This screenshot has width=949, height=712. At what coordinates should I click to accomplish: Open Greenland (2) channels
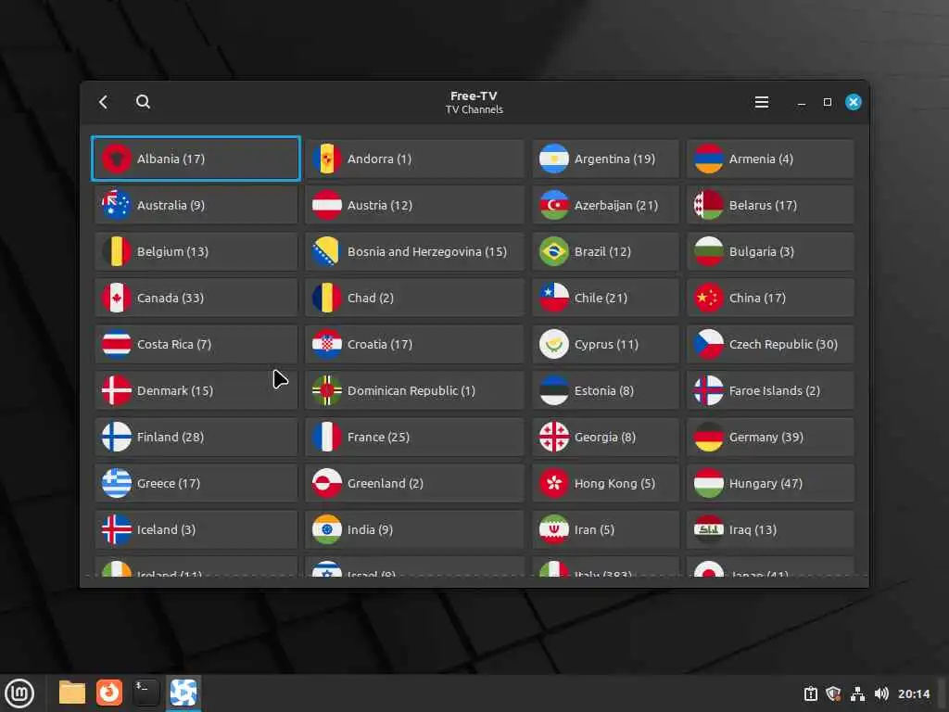(x=414, y=483)
